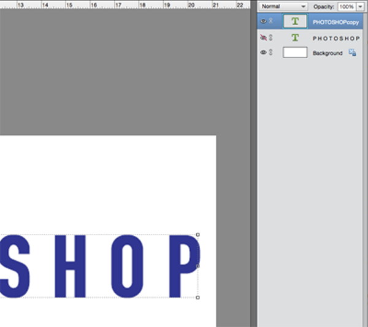Click the PHOTOSHOP layer text thumbnail
Screen dimensions: 368x327
295,37
